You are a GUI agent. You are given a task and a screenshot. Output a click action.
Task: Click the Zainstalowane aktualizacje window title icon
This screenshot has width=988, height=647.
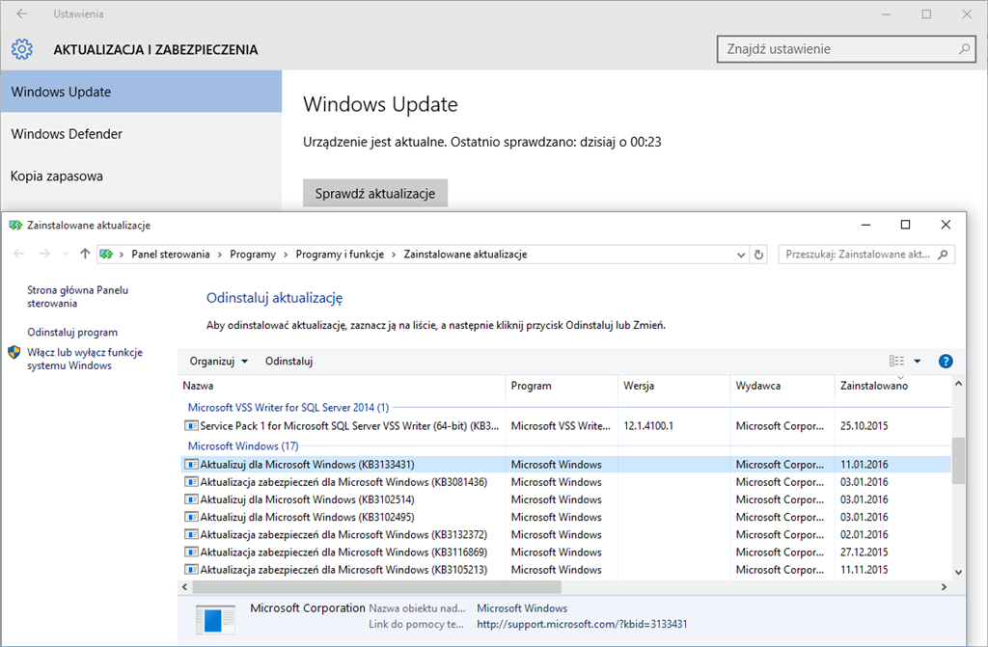click(x=15, y=225)
